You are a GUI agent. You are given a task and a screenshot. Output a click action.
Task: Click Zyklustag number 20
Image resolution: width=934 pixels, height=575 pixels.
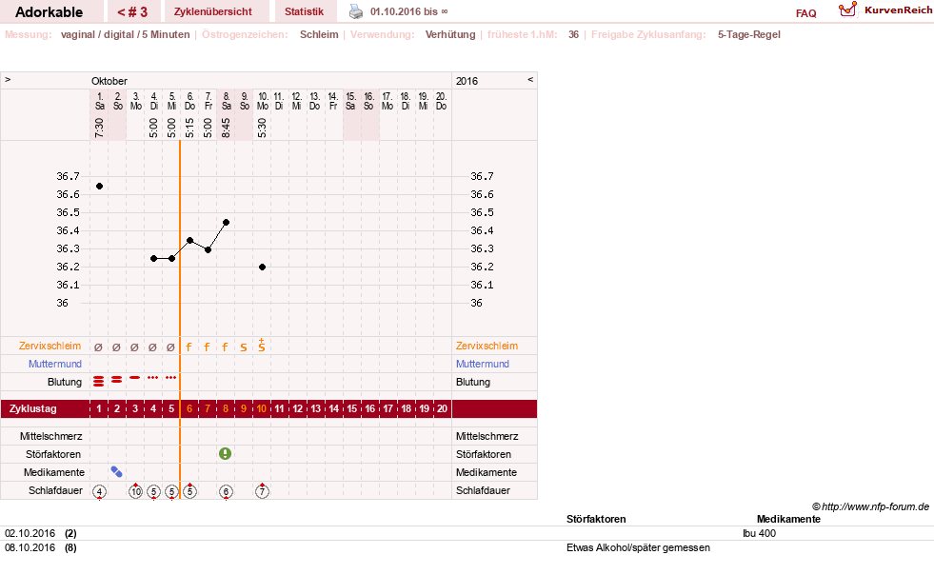(x=442, y=408)
